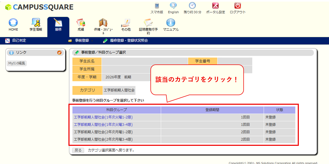Click the 戻る back button

(78, 150)
